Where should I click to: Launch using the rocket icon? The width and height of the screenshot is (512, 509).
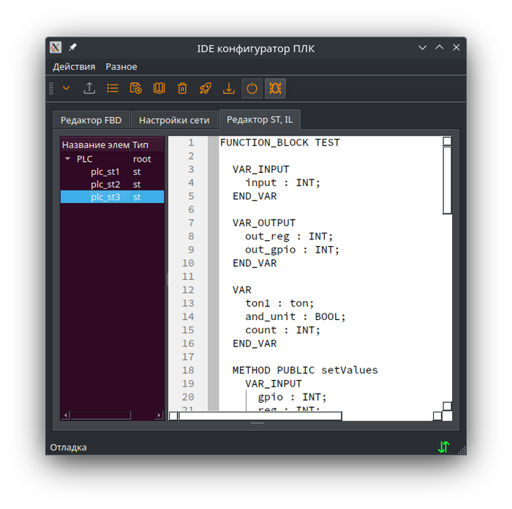click(206, 89)
